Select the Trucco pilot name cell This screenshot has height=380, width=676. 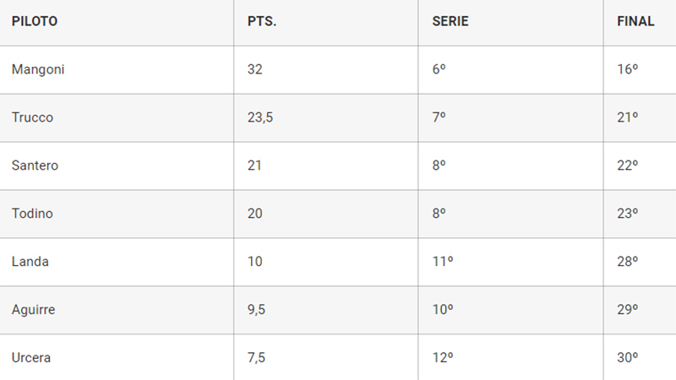32,117
